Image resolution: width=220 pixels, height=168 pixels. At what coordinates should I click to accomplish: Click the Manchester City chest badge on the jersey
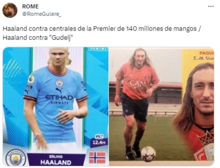pyautogui.click(x=59, y=83)
